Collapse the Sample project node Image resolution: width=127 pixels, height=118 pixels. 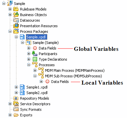point(4,4)
